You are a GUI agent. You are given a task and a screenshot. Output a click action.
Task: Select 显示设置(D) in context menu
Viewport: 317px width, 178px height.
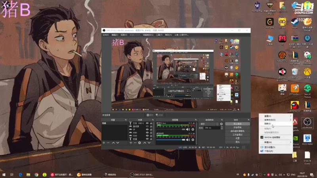coord(276,147)
